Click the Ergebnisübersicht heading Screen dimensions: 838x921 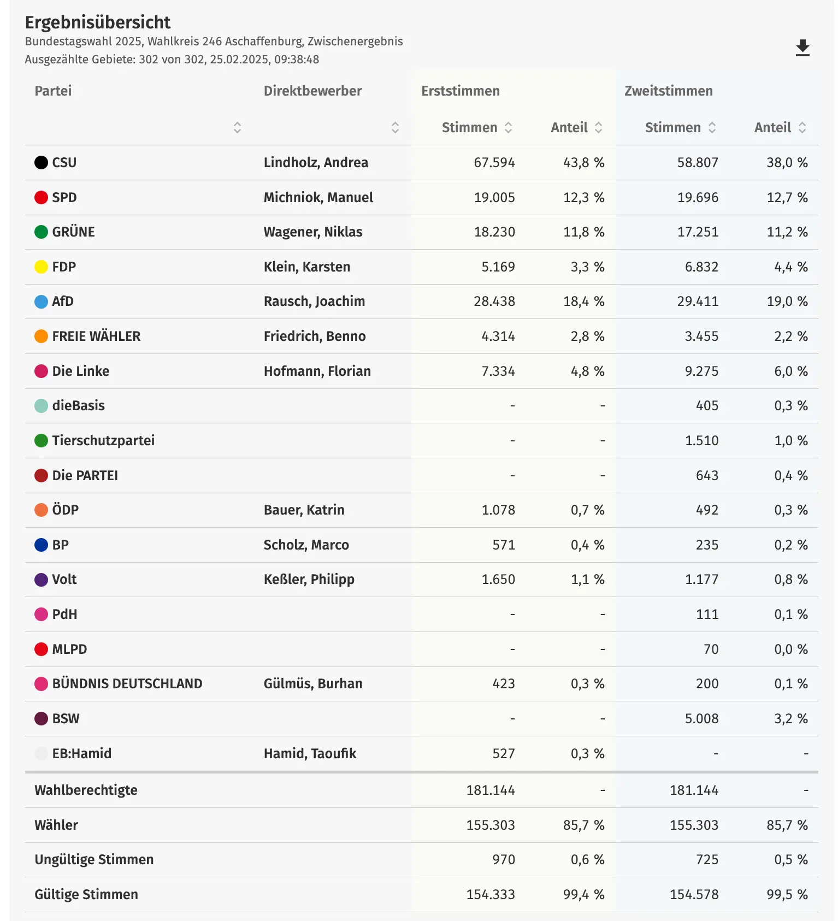98,22
